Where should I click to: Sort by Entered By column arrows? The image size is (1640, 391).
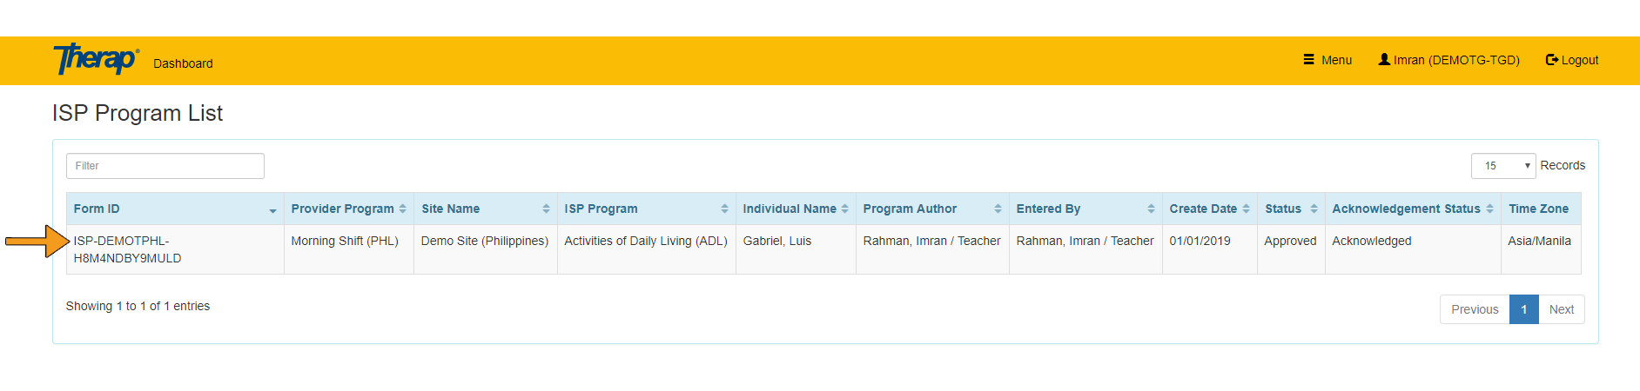point(1151,209)
